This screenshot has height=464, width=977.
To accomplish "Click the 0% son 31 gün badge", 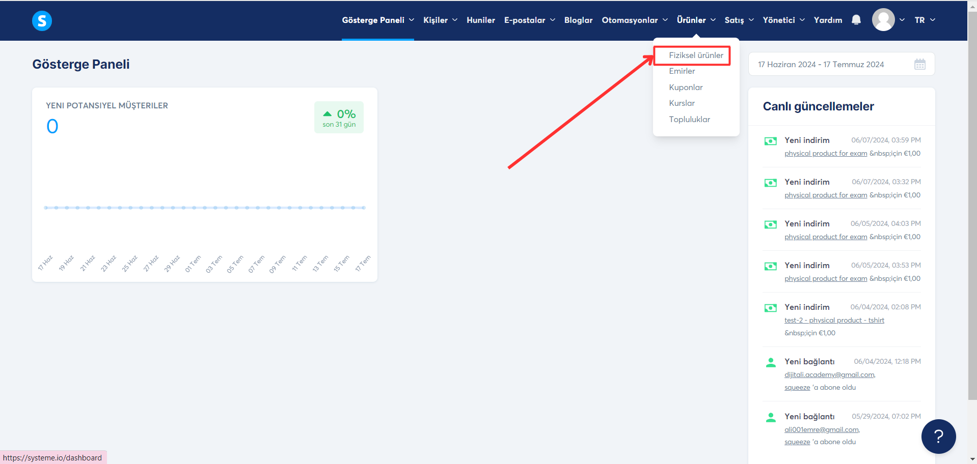I will 339,118.
